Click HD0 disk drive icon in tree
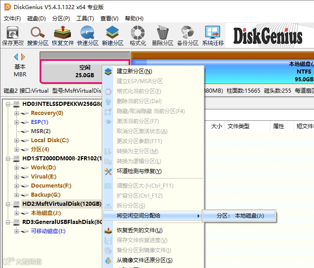The height and width of the screenshot is (268, 314). 16,104
